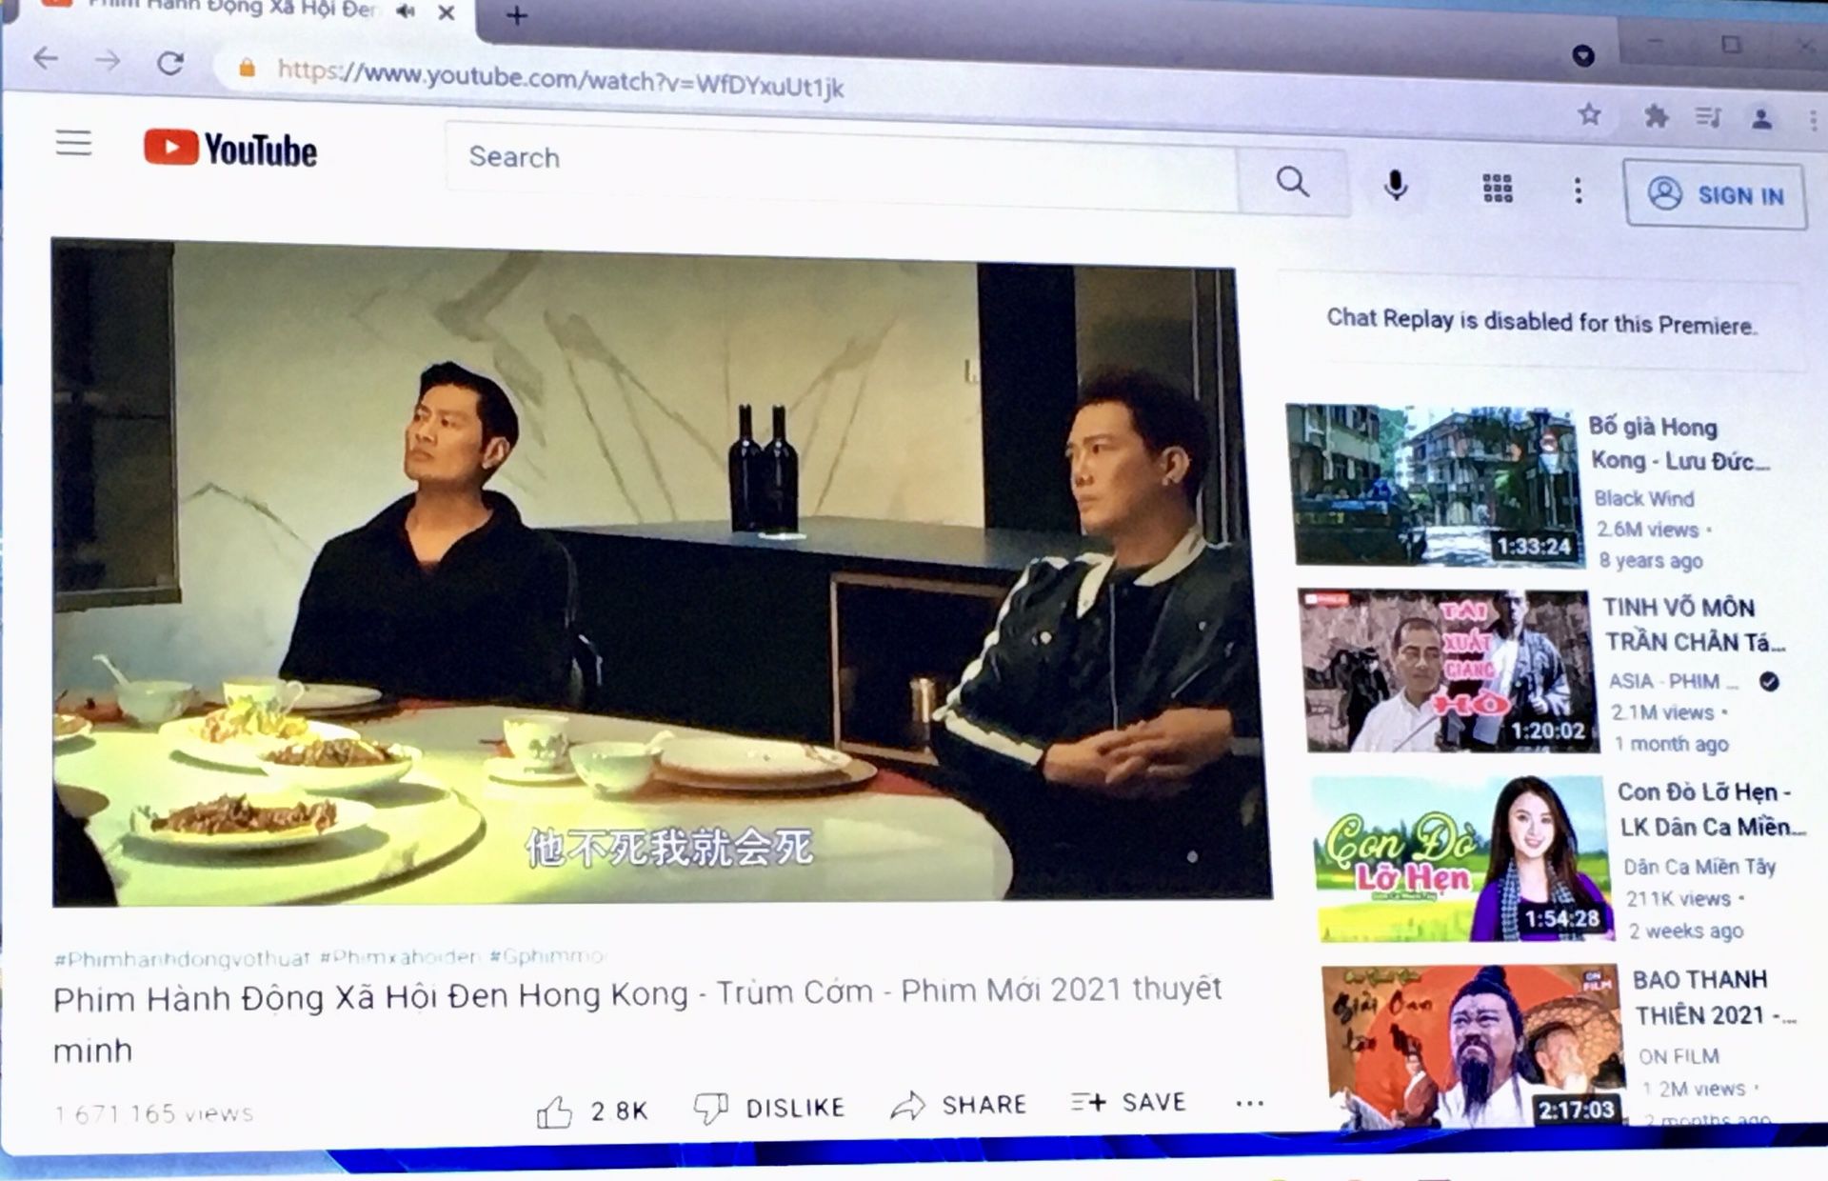Open the dropdown icon in the tab strip

pos(1583,55)
